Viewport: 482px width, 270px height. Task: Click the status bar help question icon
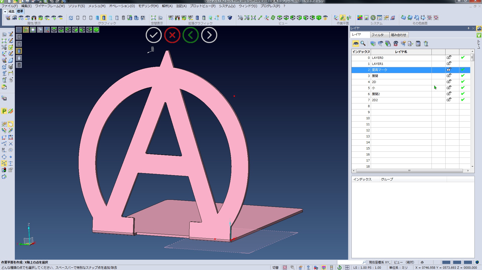(x=308, y=267)
